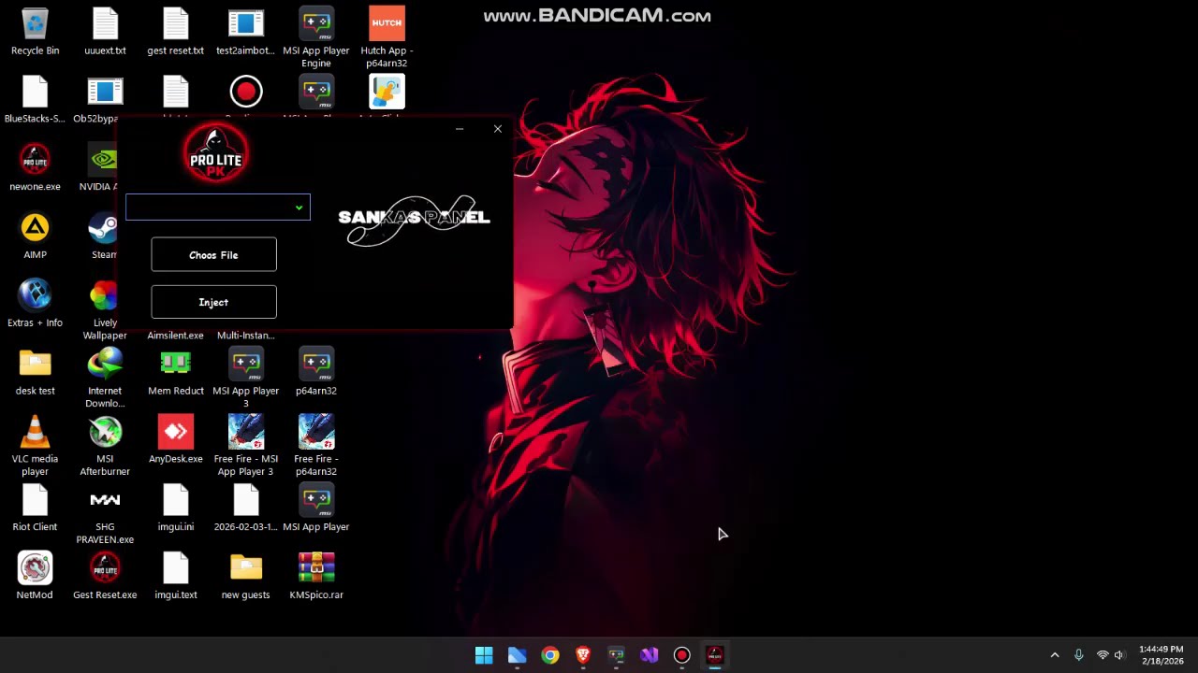Select the SHG PRAVEEN.exe desktop icon
The width and height of the screenshot is (1198, 673).
[x=105, y=514]
